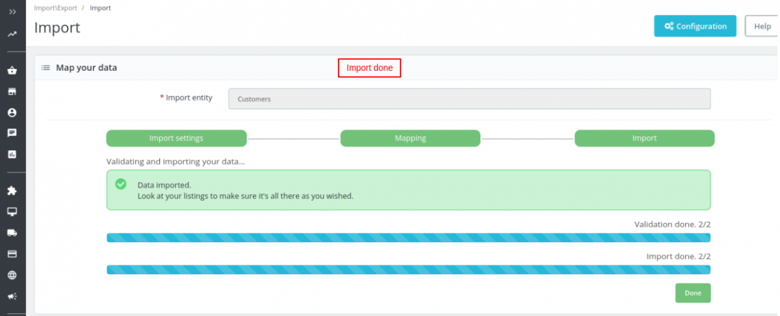Go to the Mapping step
780x316 pixels.
point(410,138)
